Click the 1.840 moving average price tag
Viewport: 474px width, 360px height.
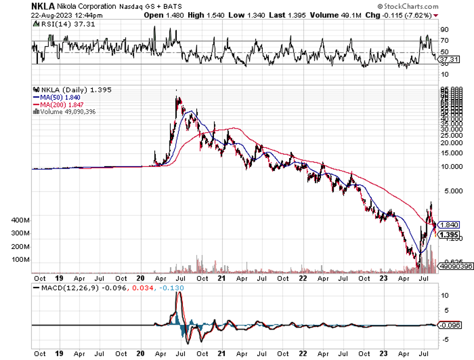coord(449,224)
